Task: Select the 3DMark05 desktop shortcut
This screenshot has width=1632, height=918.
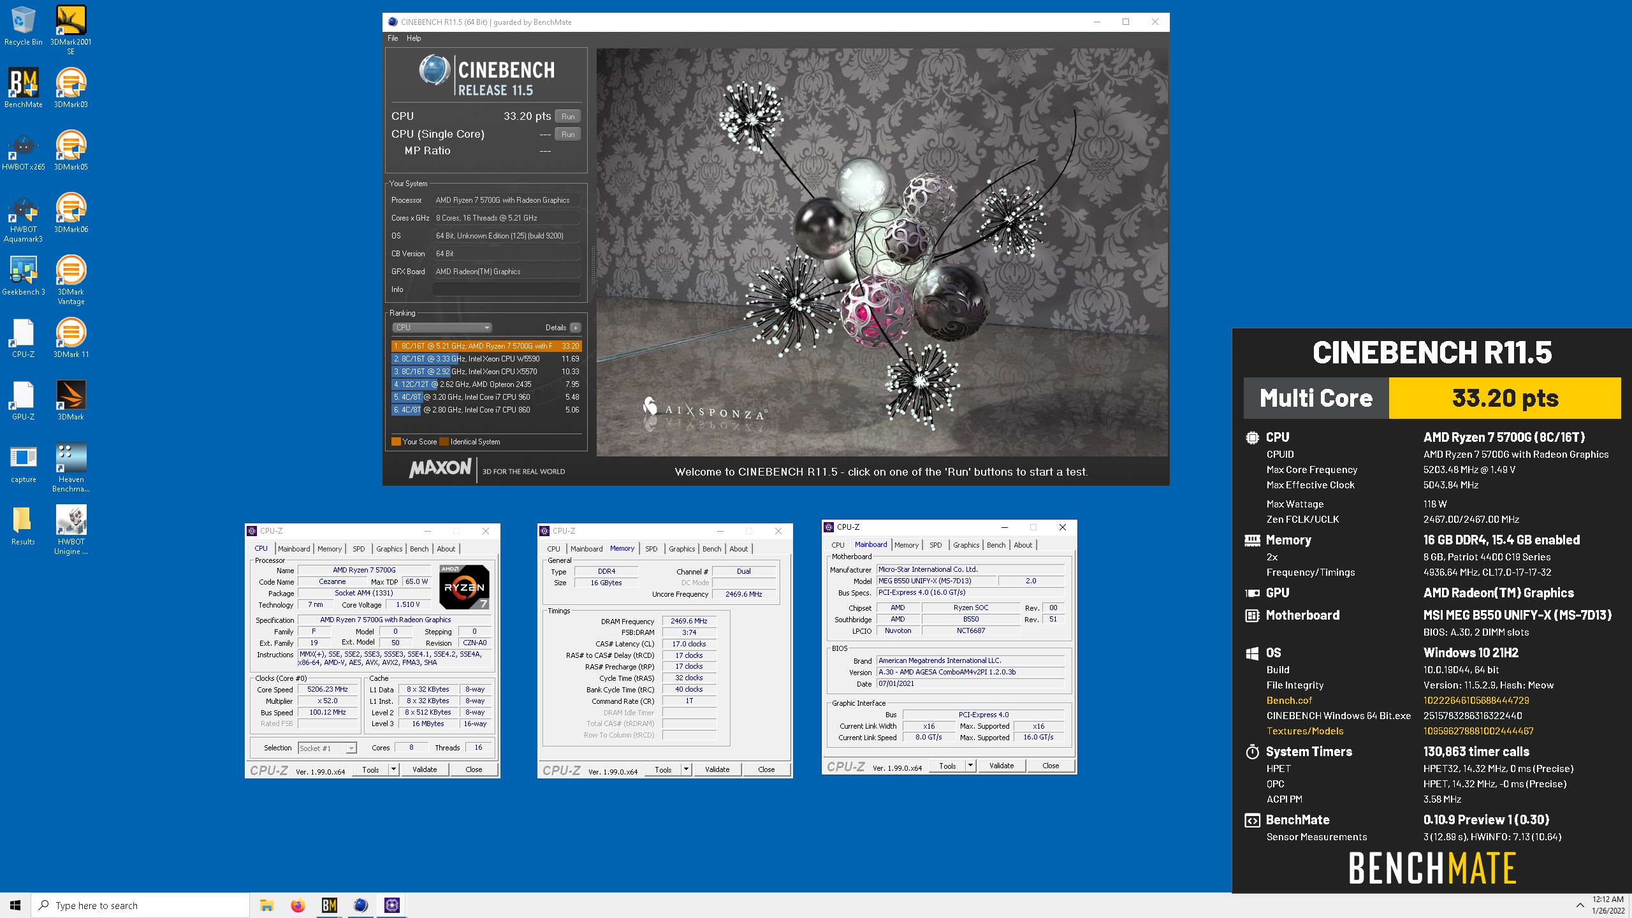Action: click(71, 150)
